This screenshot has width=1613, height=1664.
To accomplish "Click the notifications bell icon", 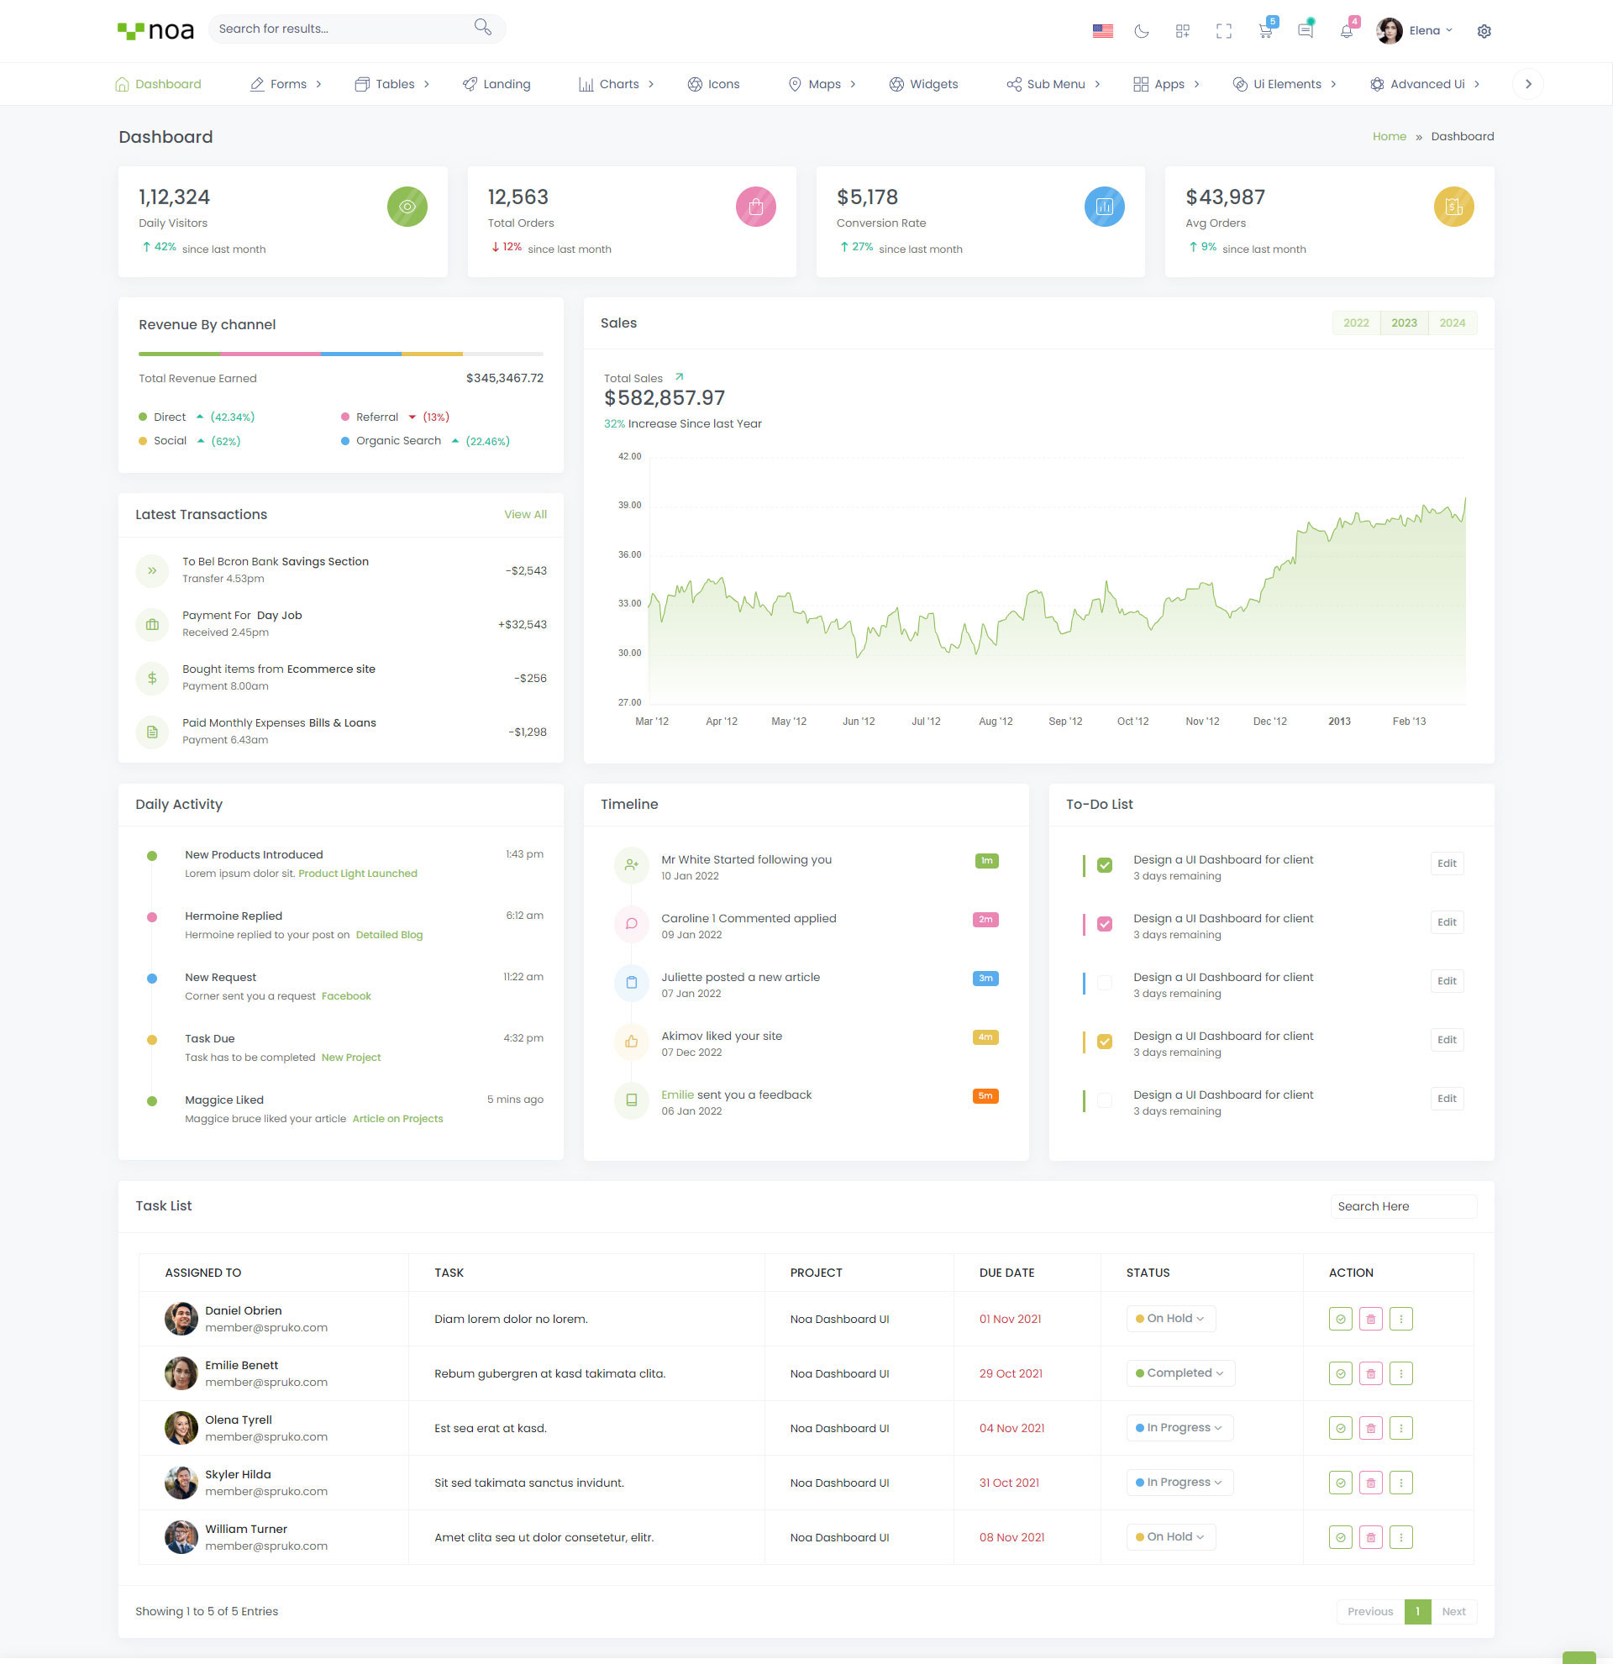I will (1347, 31).
